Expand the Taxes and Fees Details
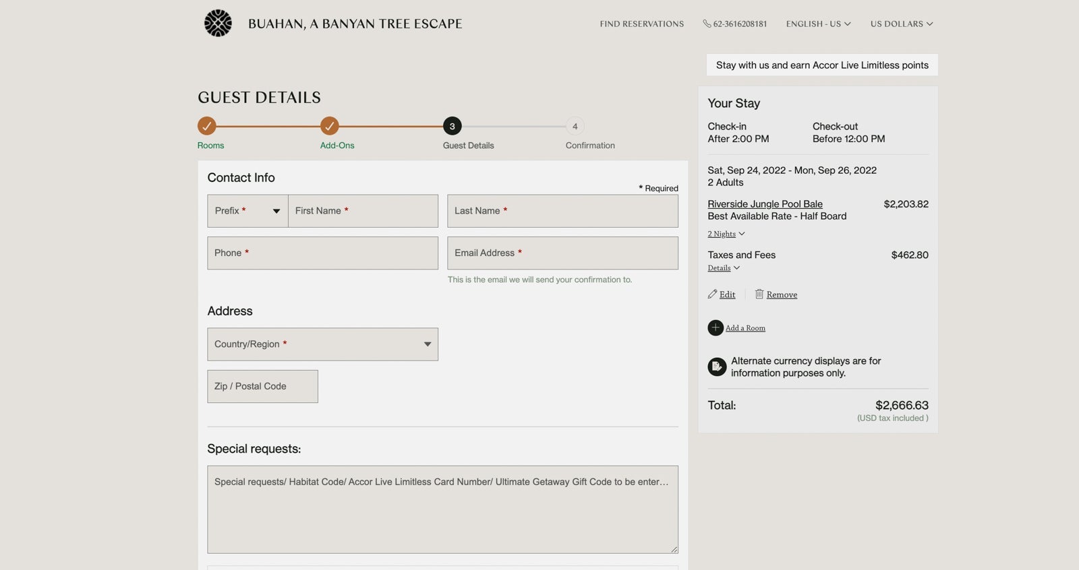 coord(724,267)
